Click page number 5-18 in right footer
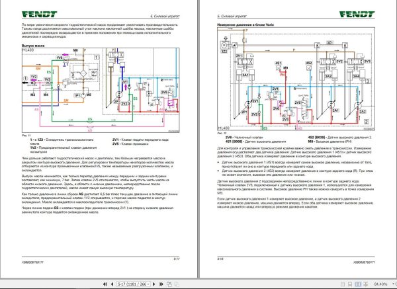397x289 pixels. (220, 259)
